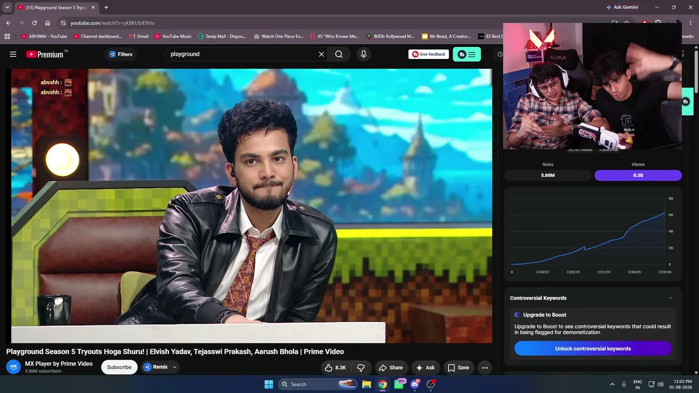This screenshot has height=393, width=699.
Task: Open the Windows Start menu
Action: coord(269,384)
